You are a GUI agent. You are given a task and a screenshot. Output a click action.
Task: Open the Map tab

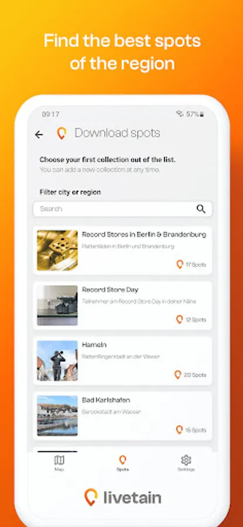tap(59, 463)
